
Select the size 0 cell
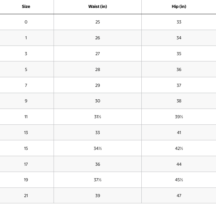[26, 22]
